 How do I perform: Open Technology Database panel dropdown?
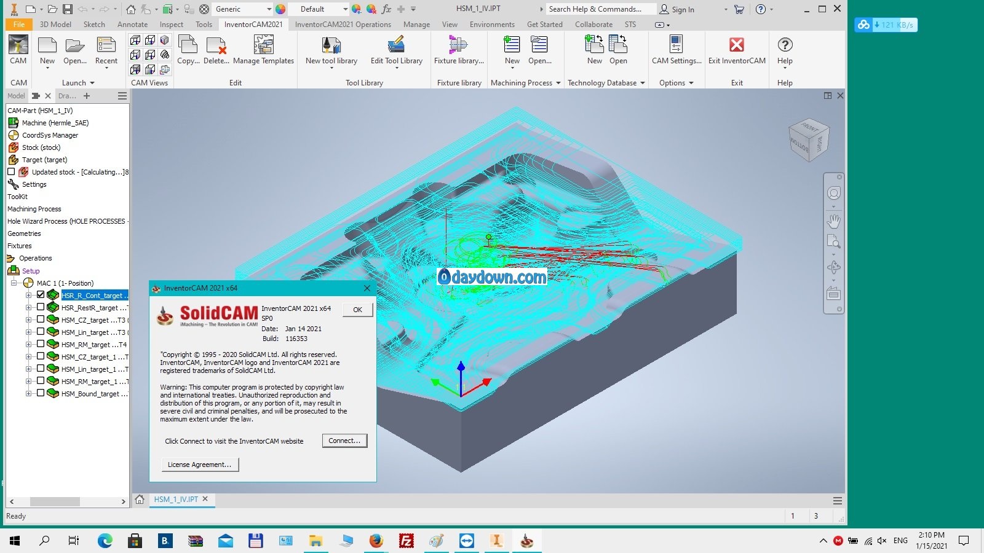[x=643, y=83]
